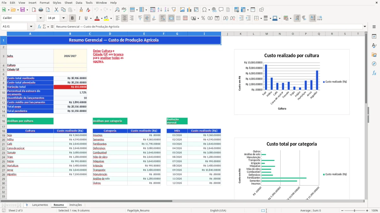380x213 pixels.
Task: Click the Copy icon
Action: click(63, 10)
